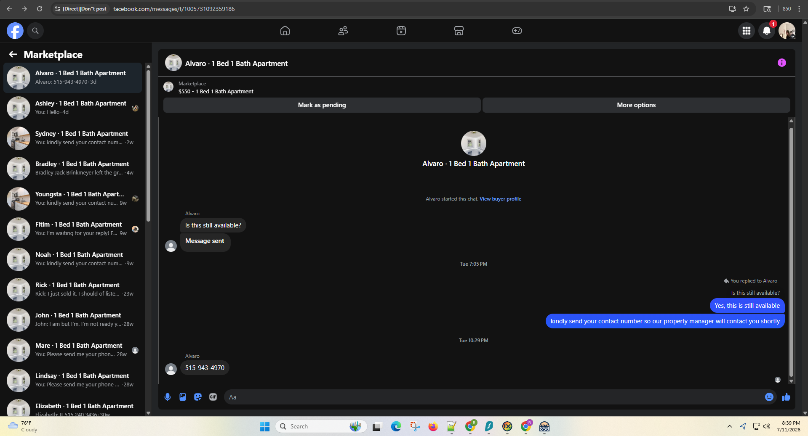Click the message input field Aa
This screenshot has width=808, height=436.
pos(495,397)
